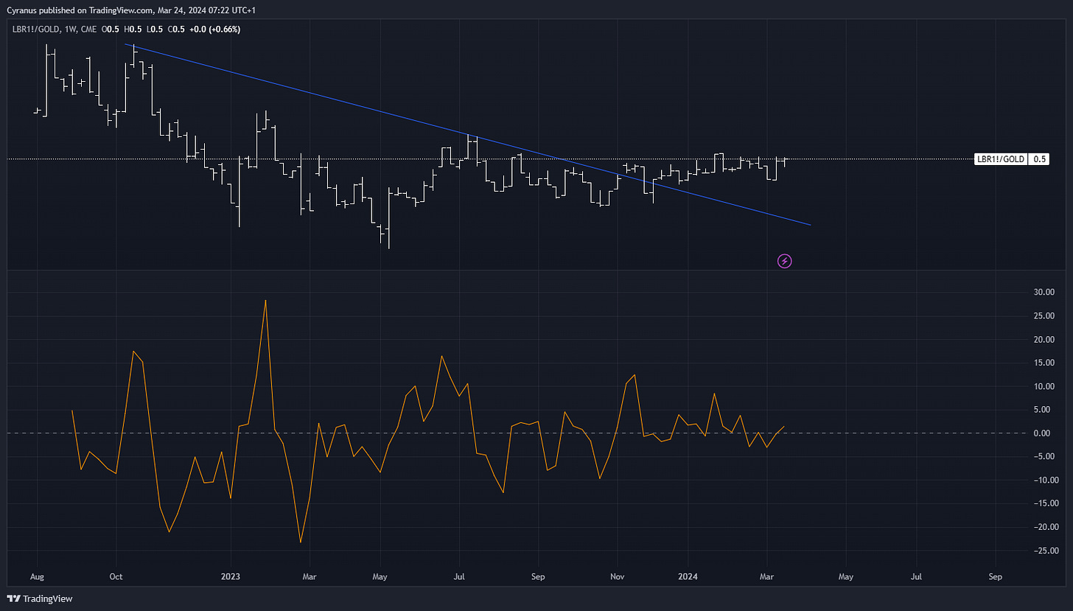The width and height of the screenshot is (1073, 611).
Task: Click the 2024 label on the time axis
Action: [687, 577]
